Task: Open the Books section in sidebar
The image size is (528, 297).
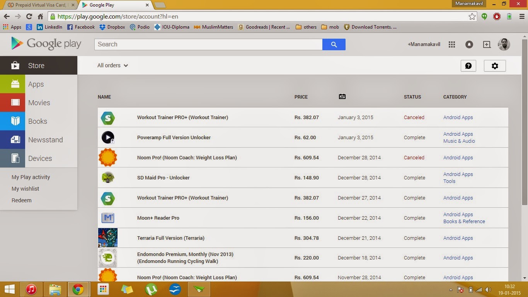Action: click(39, 121)
